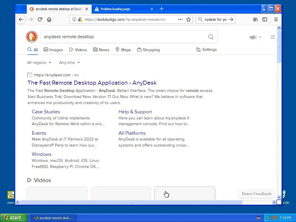Click the forward navigation arrow
This screenshot has width=296, height=222.
pos(31,19)
